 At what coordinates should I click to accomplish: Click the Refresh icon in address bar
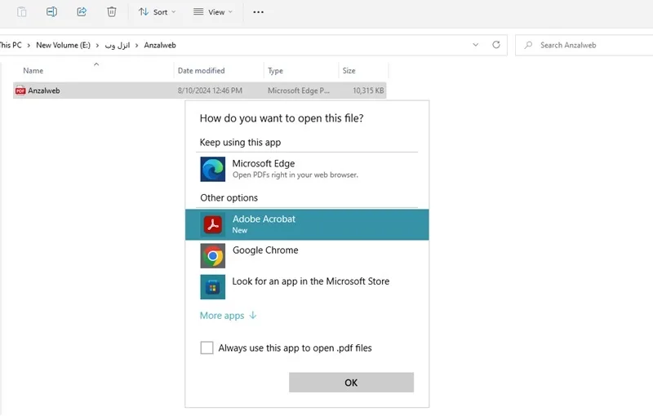(496, 45)
